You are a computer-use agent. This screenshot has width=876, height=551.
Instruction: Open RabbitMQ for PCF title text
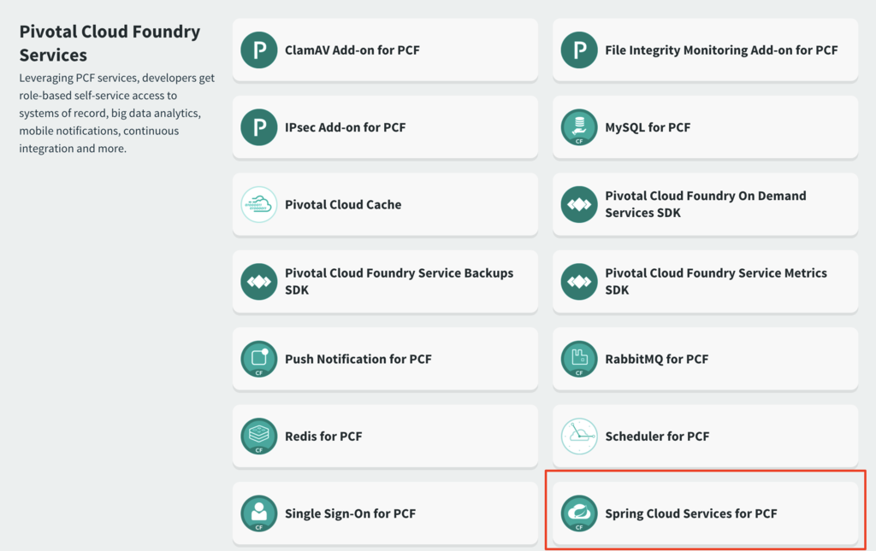click(656, 360)
